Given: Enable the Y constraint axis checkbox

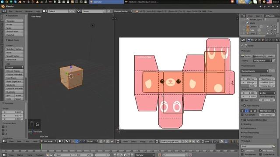Looking at the screenshot, I should coord(3,130).
